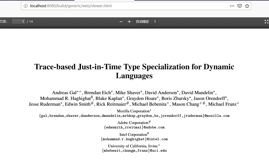Zoom in with the plus button
269x166 pixels.
[129, 22]
